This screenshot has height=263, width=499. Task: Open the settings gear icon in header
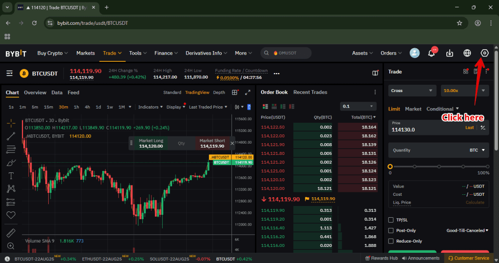pyautogui.click(x=484, y=53)
